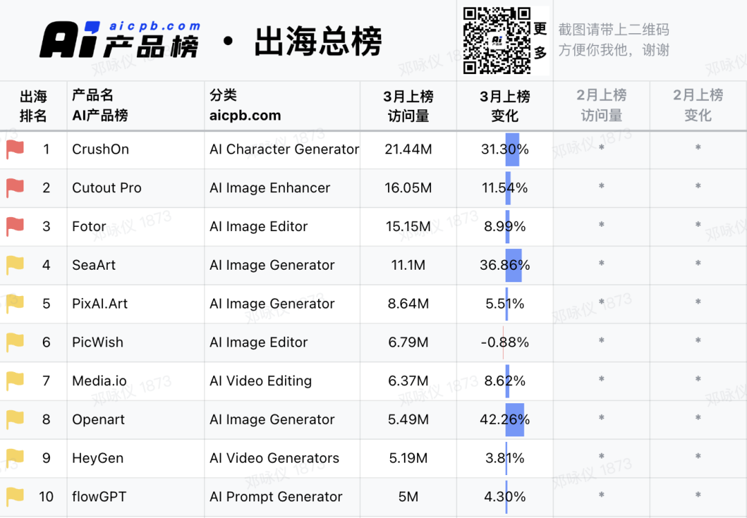Open the CrushOn product entry
This screenshot has height=518, width=747.
coord(100,149)
